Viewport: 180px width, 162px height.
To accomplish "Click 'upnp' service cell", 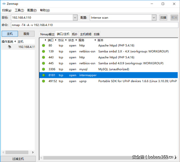I will [83, 81].
